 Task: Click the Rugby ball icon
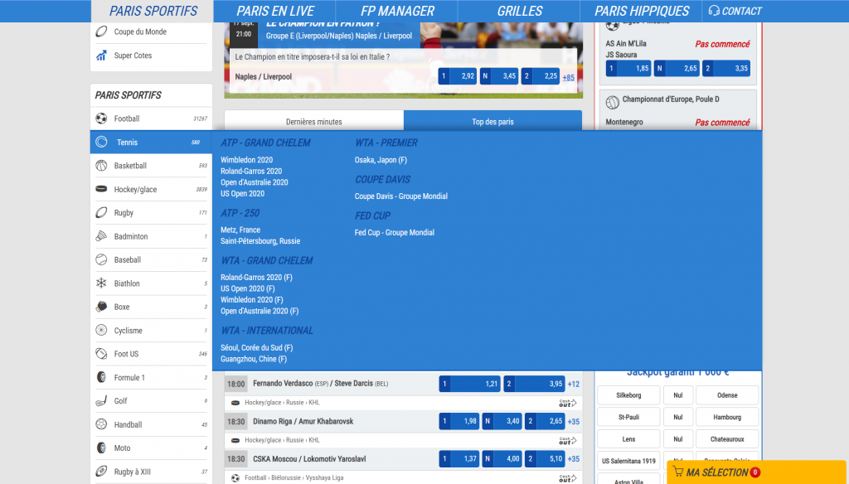point(101,213)
